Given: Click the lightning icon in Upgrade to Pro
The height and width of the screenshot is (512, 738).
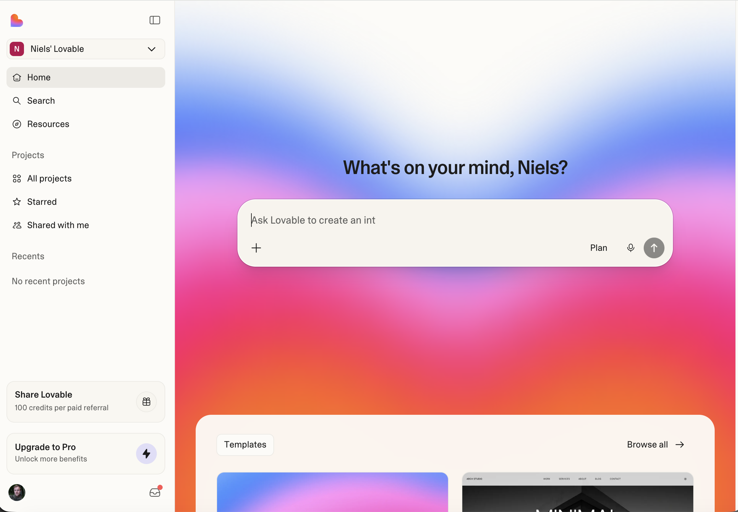Looking at the screenshot, I should (146, 454).
